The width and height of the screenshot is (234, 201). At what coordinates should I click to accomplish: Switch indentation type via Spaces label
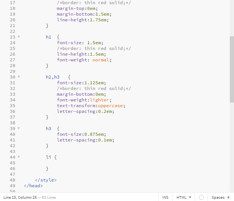218,197
